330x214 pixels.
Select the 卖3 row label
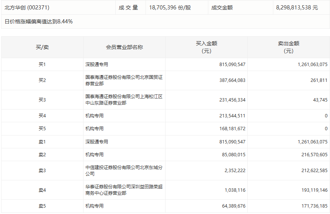click(x=42, y=171)
